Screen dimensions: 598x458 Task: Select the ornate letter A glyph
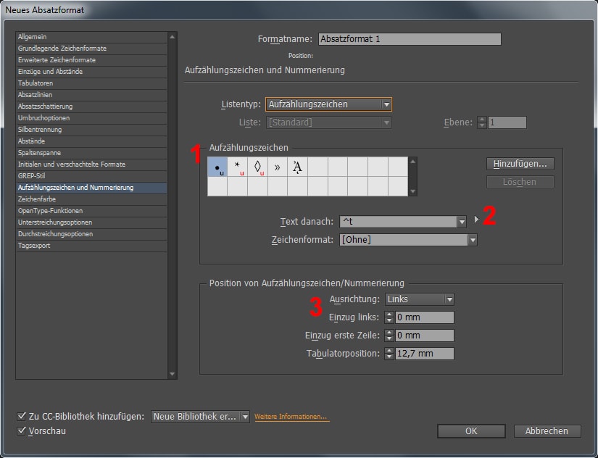297,167
